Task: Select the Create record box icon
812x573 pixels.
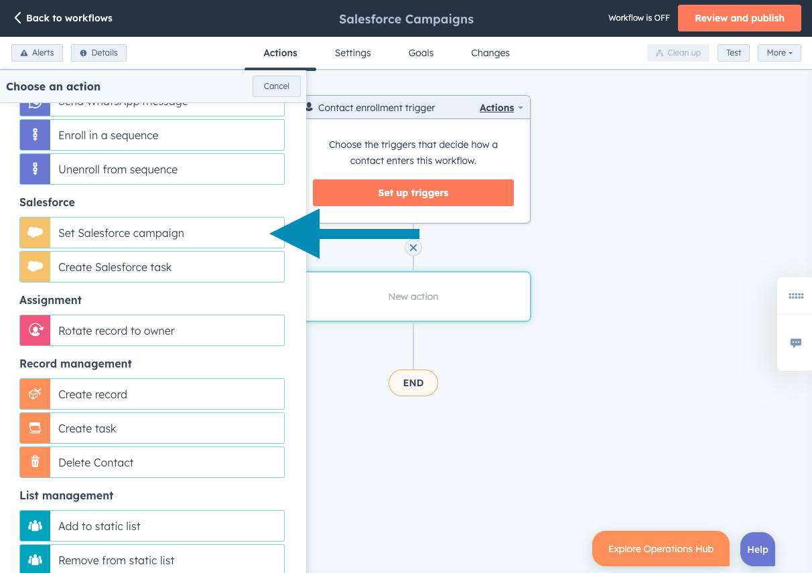Action: pyautogui.click(x=34, y=395)
